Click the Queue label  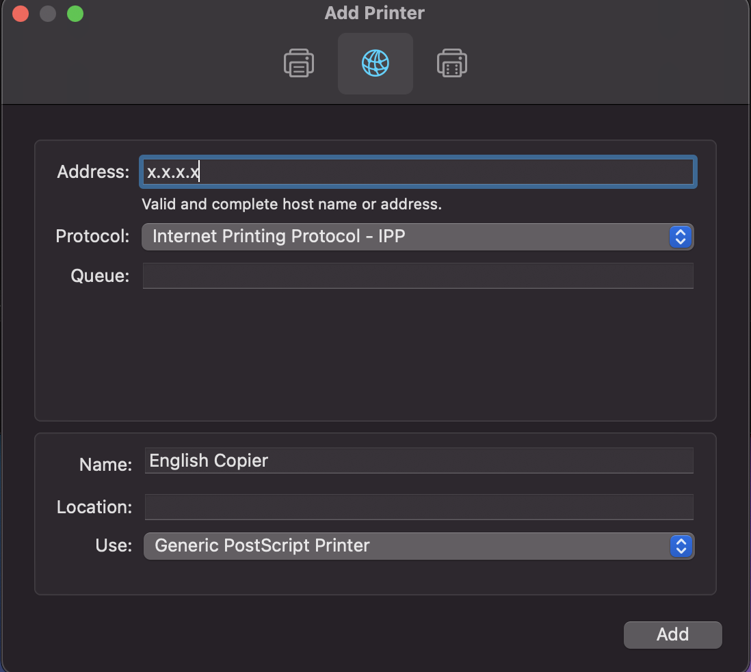tap(100, 276)
